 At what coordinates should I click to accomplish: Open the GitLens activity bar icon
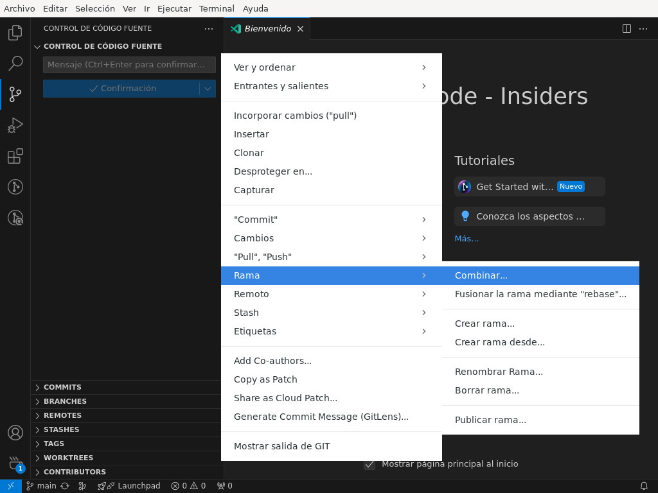point(15,187)
